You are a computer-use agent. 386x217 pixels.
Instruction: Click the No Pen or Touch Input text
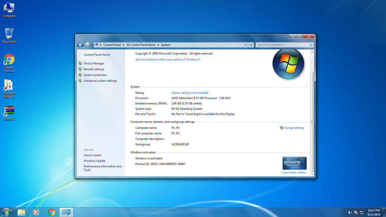click(x=203, y=114)
